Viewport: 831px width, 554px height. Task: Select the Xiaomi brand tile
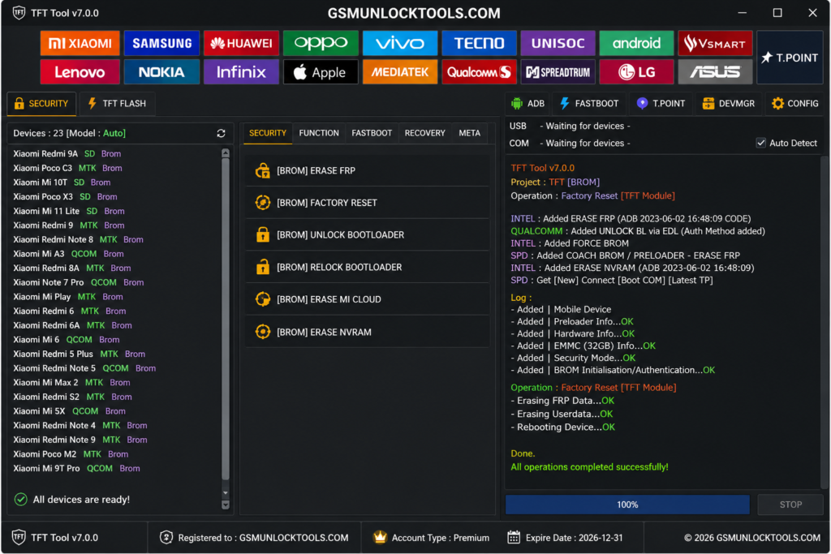80,43
